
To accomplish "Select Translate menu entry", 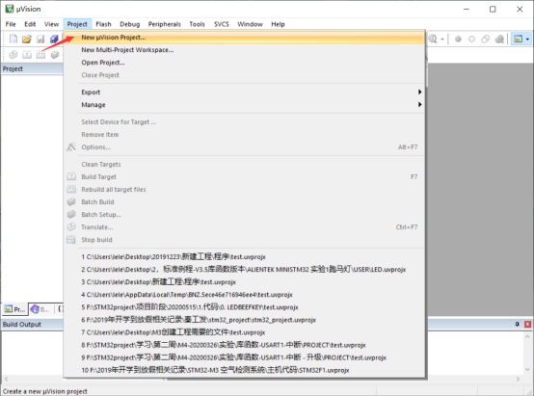I will 244,227.
